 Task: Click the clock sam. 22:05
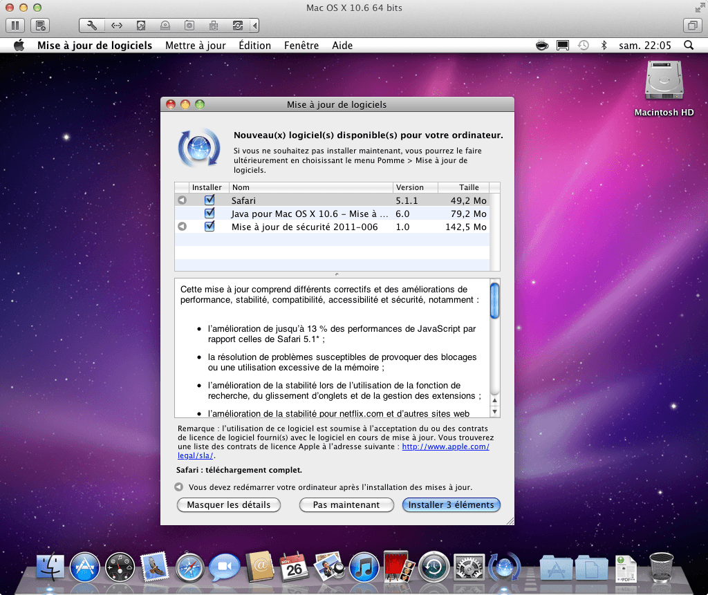point(645,45)
